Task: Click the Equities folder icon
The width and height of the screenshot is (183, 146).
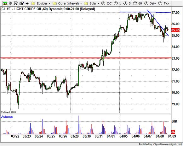Action: (33, 3)
